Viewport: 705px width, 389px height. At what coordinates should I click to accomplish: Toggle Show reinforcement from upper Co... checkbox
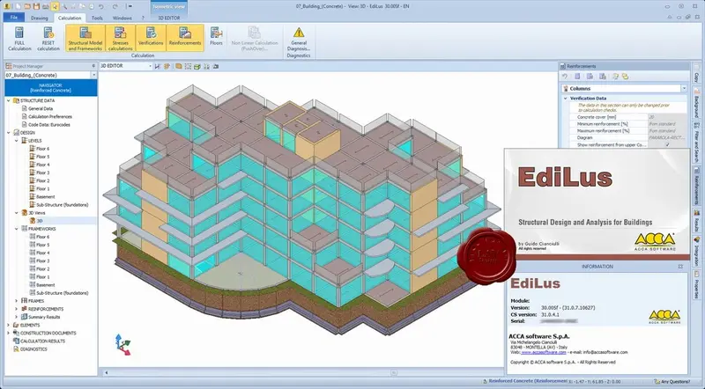667,144
